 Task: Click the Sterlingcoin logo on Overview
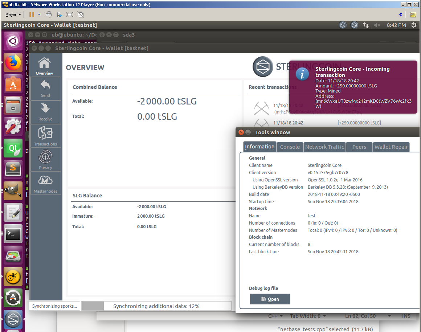click(263, 66)
